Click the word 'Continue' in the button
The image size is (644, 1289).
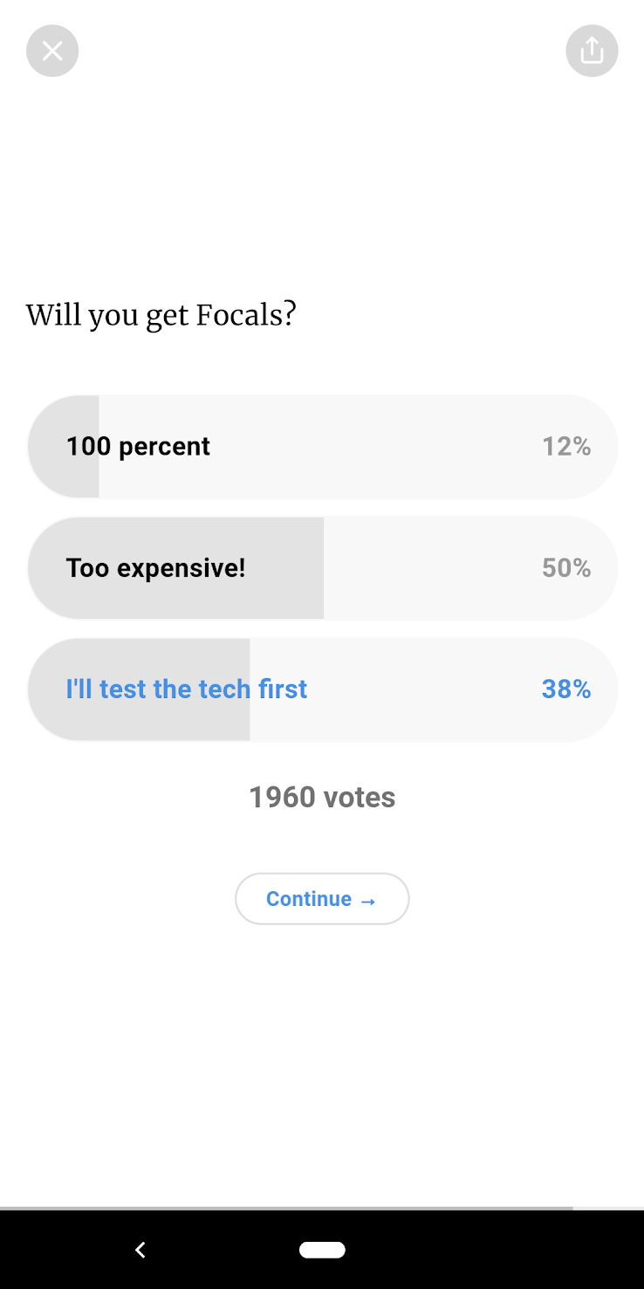pyautogui.click(x=309, y=899)
